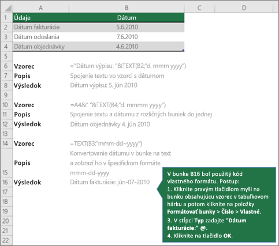Click Kliknite na tlačidlo OK line

200,236
